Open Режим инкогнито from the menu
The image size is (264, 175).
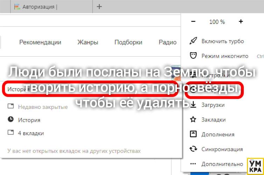(x=225, y=56)
